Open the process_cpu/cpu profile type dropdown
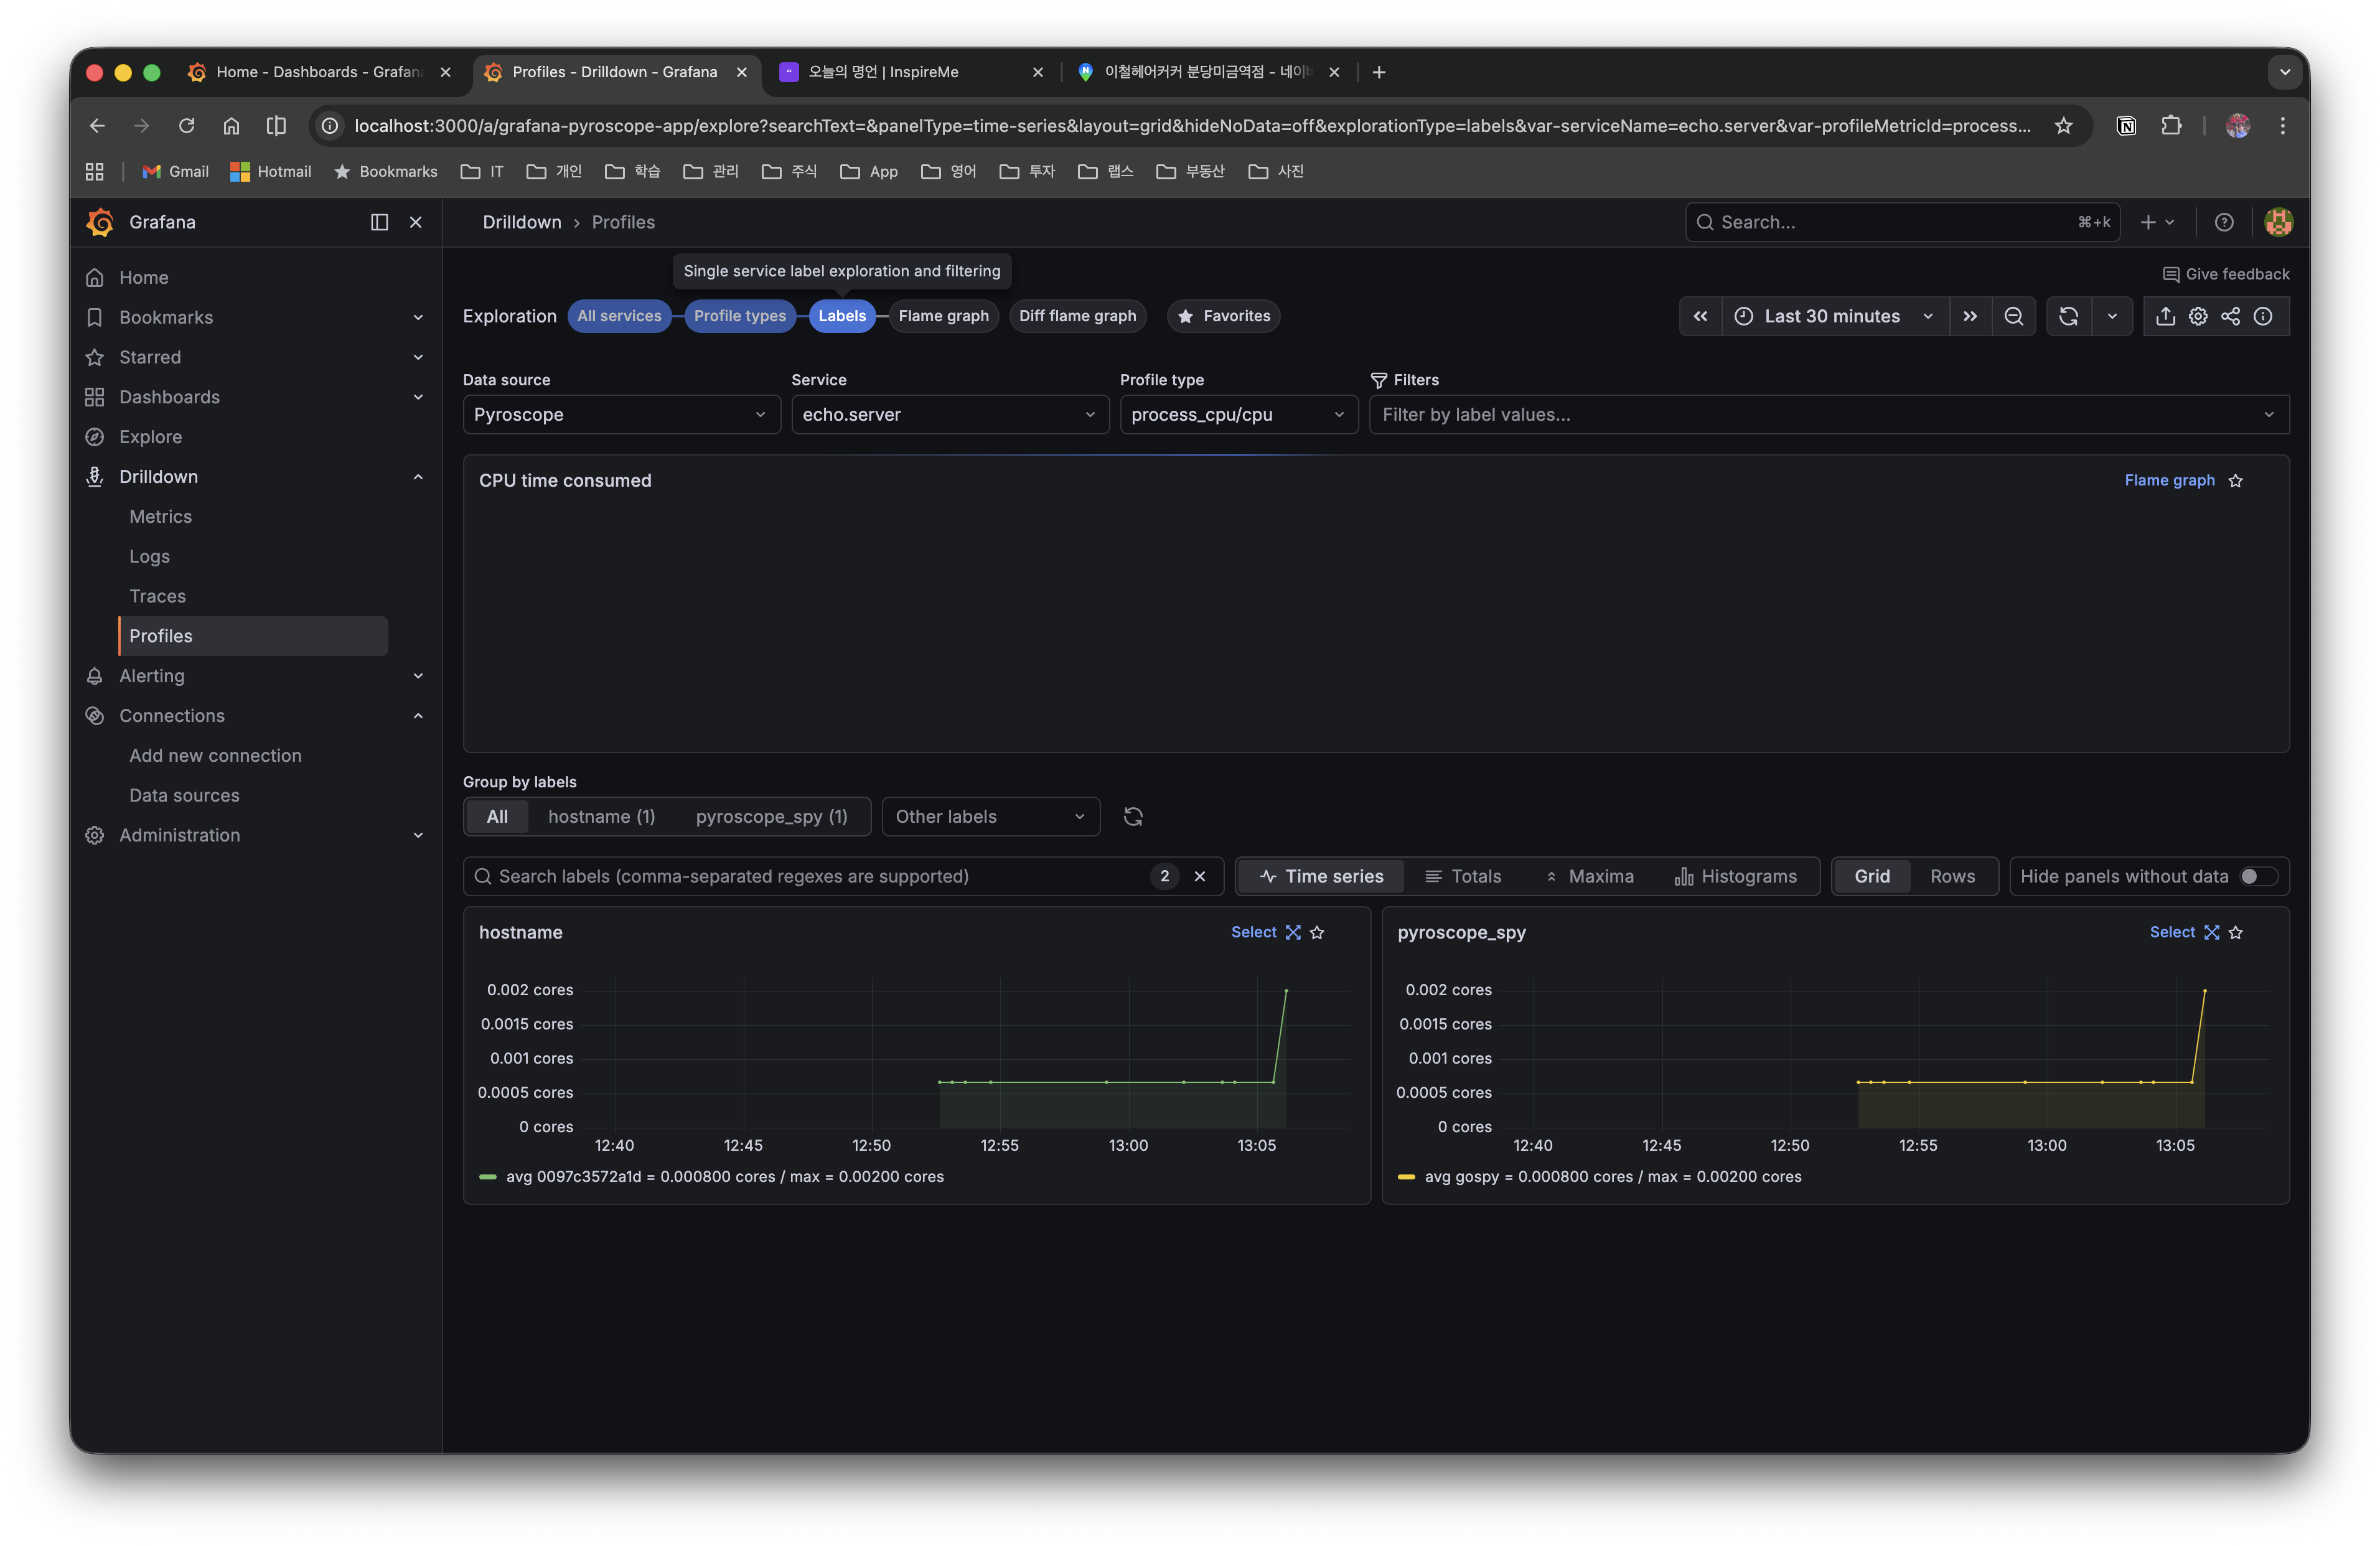Image resolution: width=2380 pixels, height=1546 pixels. (1238, 414)
